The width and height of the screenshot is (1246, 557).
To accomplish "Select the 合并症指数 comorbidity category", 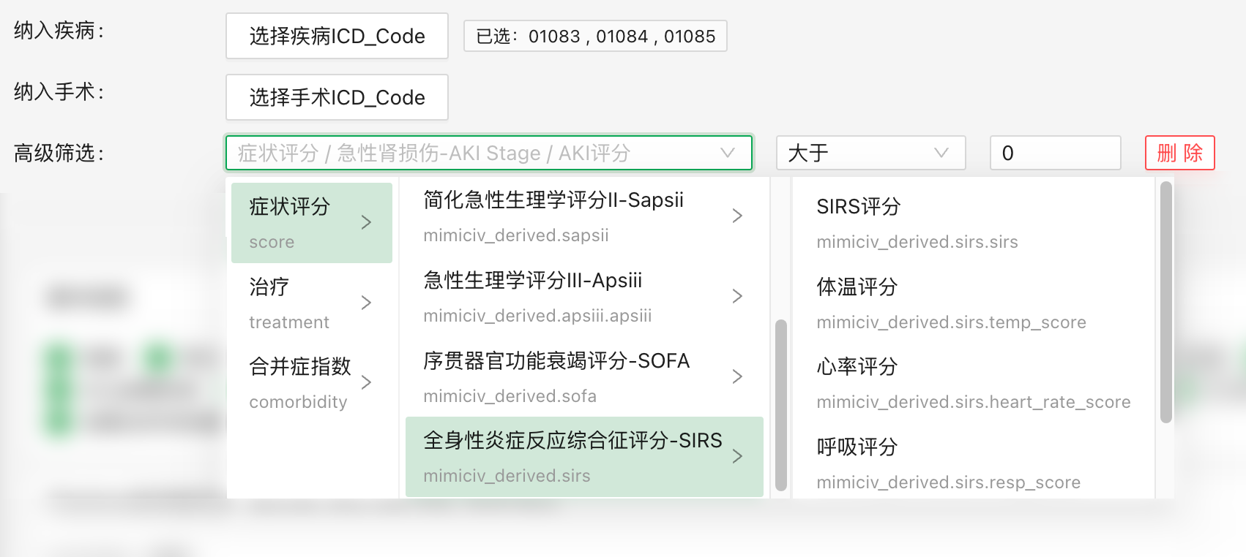I will tap(300, 382).
